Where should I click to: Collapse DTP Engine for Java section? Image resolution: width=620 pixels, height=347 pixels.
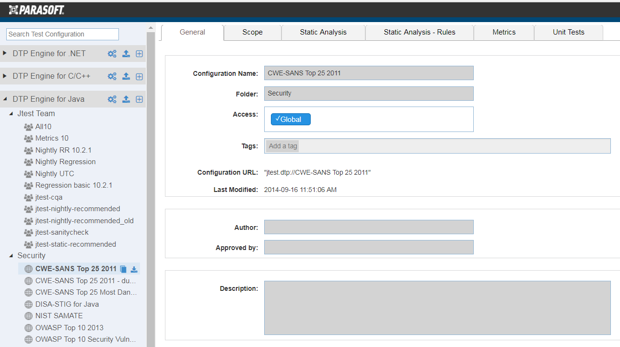[x=5, y=99]
